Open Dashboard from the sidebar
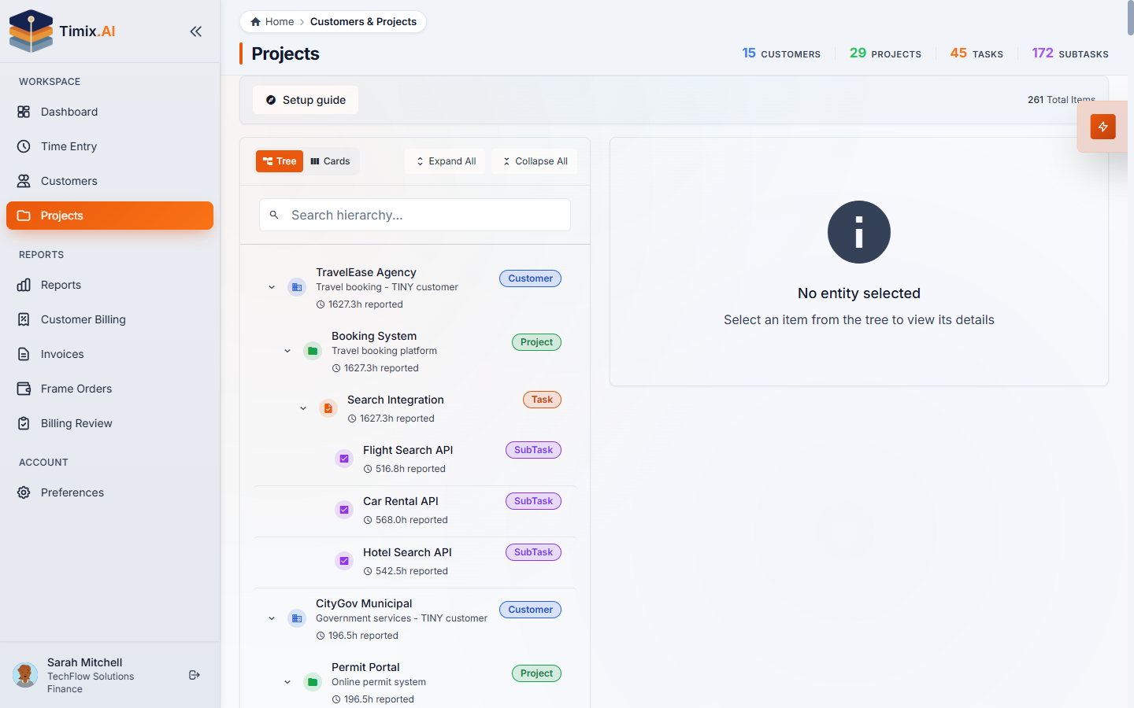The image size is (1134, 708). (x=109, y=112)
